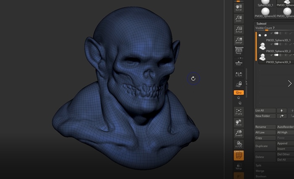Click the Rotate view icon
The image size is (294, 179).
(x=239, y=145)
